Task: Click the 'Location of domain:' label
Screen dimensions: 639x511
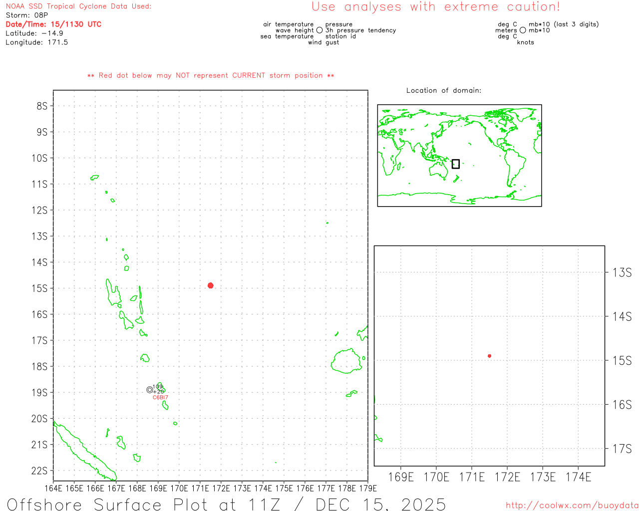Action: (443, 90)
